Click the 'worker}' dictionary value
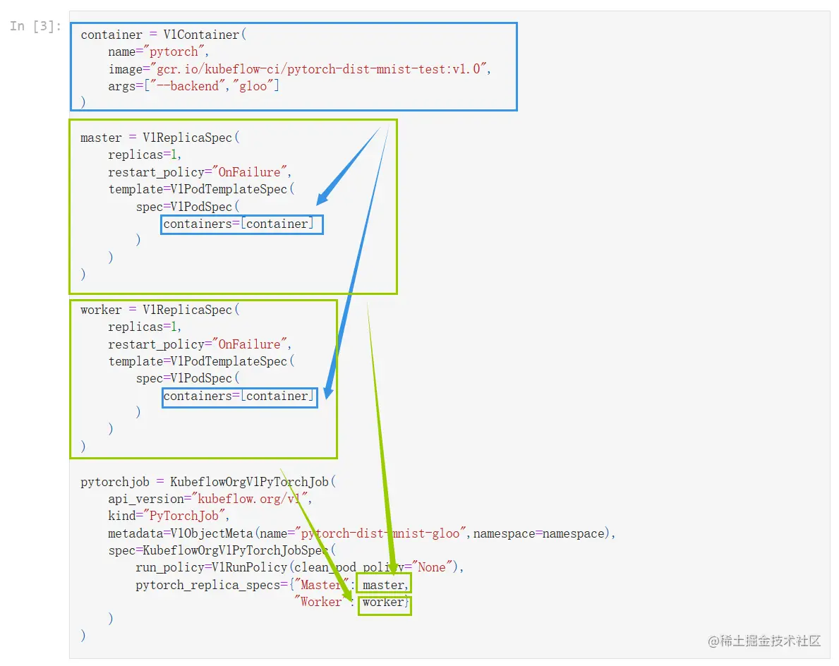Viewport: 839px width, 666px height. (385, 602)
